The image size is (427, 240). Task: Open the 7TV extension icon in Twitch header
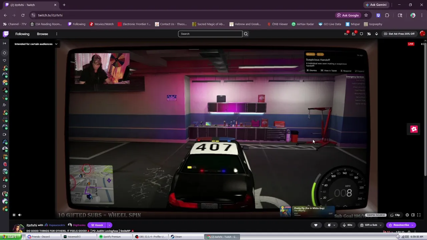(369, 34)
